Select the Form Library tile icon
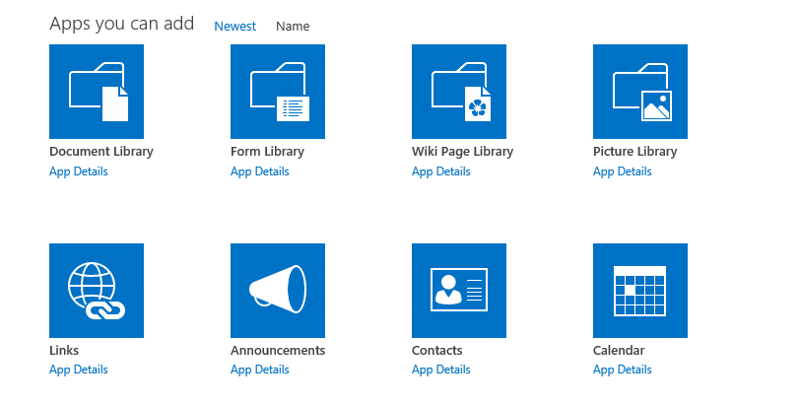Screen dimensions: 799x405 [278, 92]
